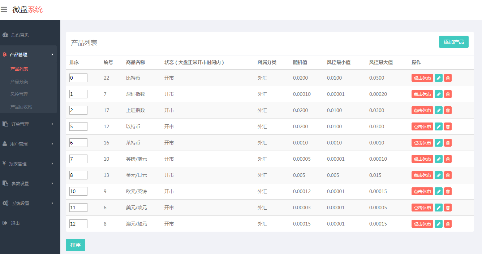This screenshot has height=254, width=482.
Task: Click the 商品名称 column header
Action: pyautogui.click(x=135, y=62)
